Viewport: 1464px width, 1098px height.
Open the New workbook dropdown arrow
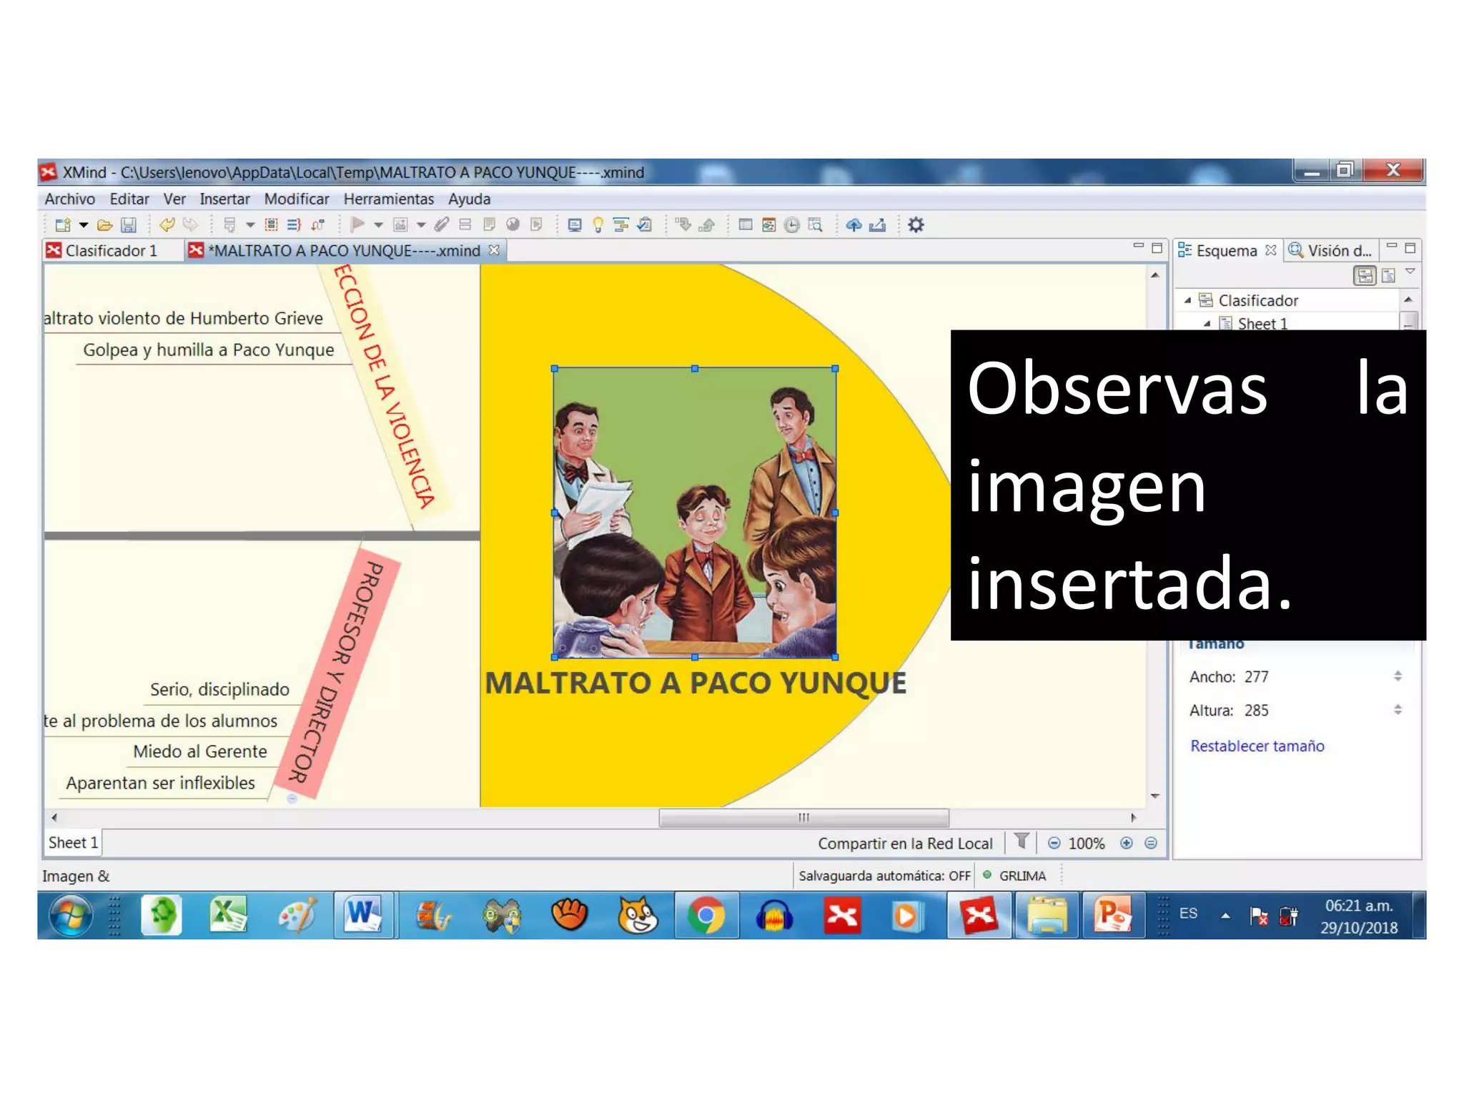coord(84,225)
